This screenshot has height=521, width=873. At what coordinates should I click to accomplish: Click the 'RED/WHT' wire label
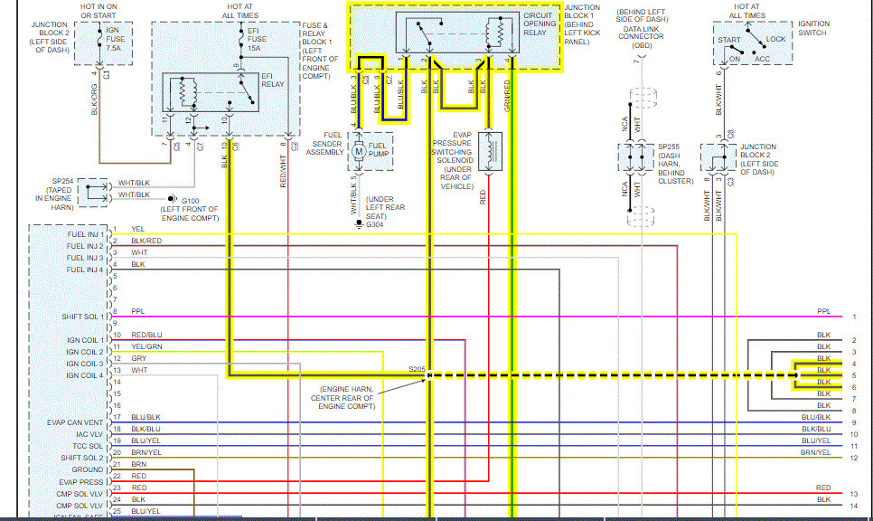point(283,171)
